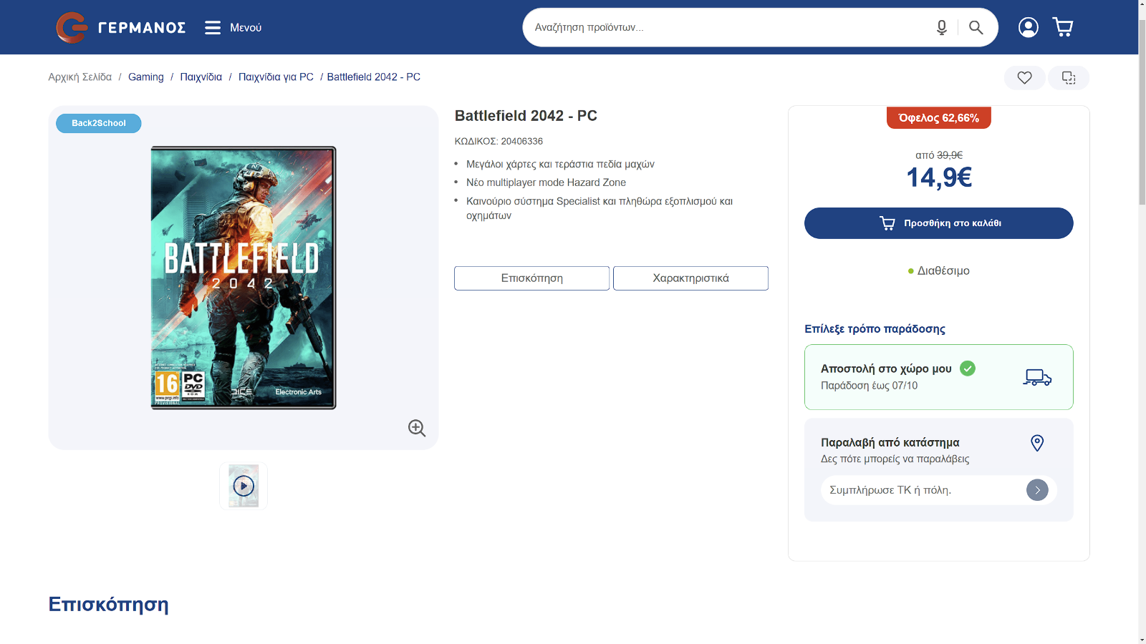This screenshot has width=1146, height=644.
Task: Click the magnifier search icon
Action: pyautogui.click(x=976, y=27)
